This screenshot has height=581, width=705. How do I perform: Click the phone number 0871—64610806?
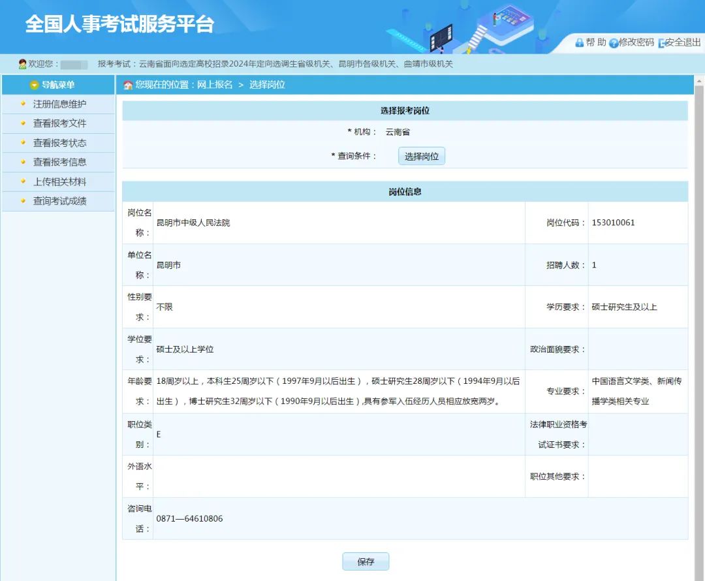(x=189, y=518)
